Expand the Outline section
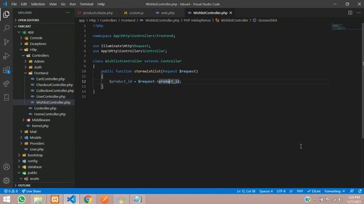 click(x=24, y=185)
